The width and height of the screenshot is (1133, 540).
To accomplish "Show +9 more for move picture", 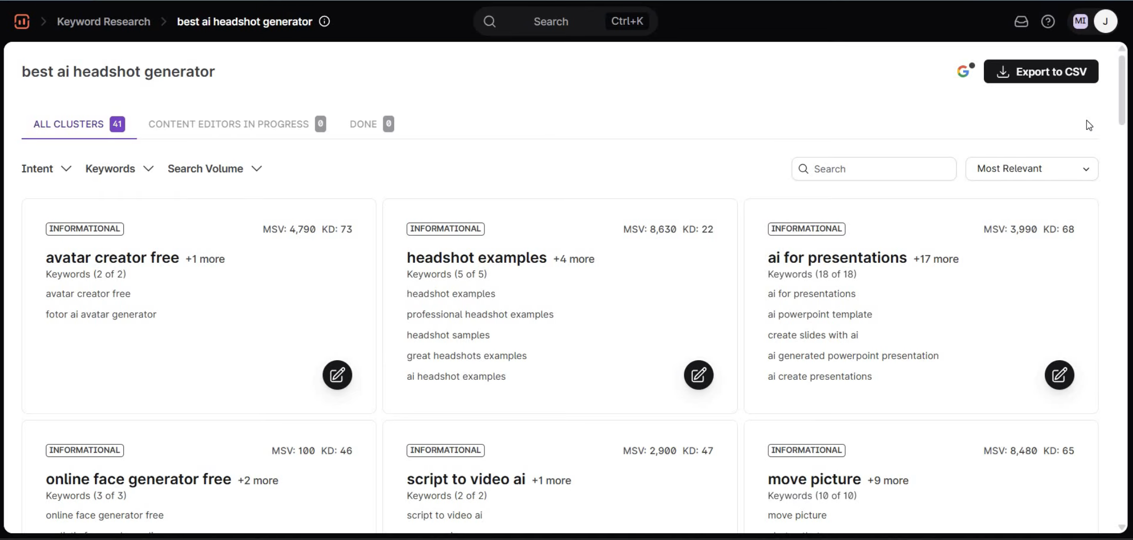I will [x=888, y=480].
